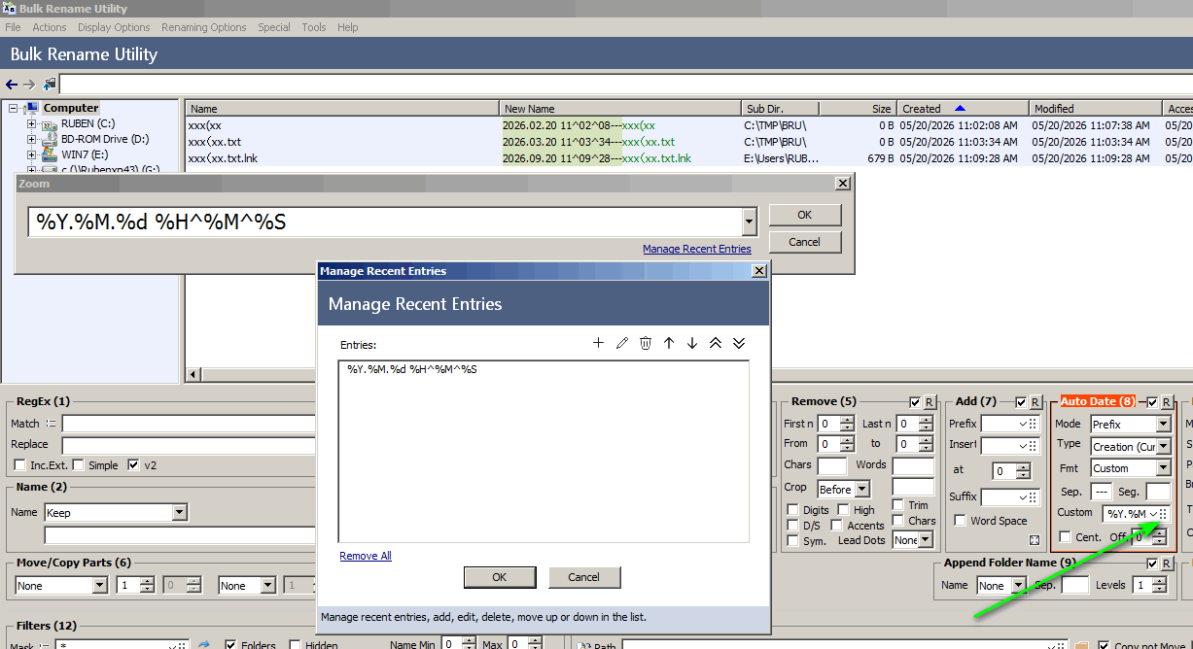1193x649 pixels.
Task: Enable Remove Digits checkbox
Action: [x=793, y=510]
